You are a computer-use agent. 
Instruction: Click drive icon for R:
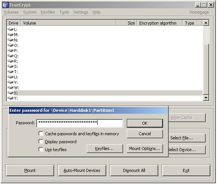point(11,61)
